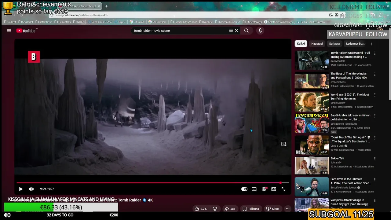
Task: Open options menu for Lara Croft ALPHA video
Action: (x=375, y=180)
